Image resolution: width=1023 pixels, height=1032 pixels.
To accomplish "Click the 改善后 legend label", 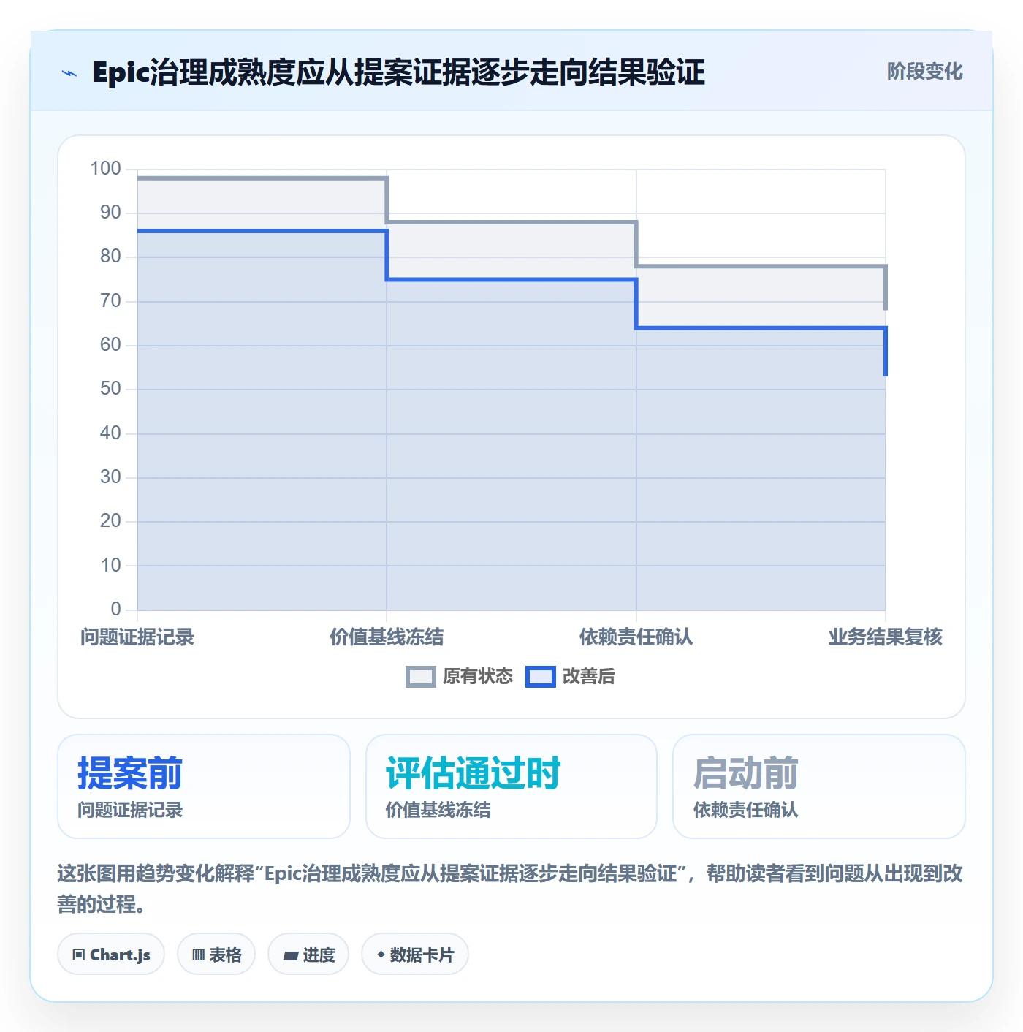I will [x=588, y=677].
